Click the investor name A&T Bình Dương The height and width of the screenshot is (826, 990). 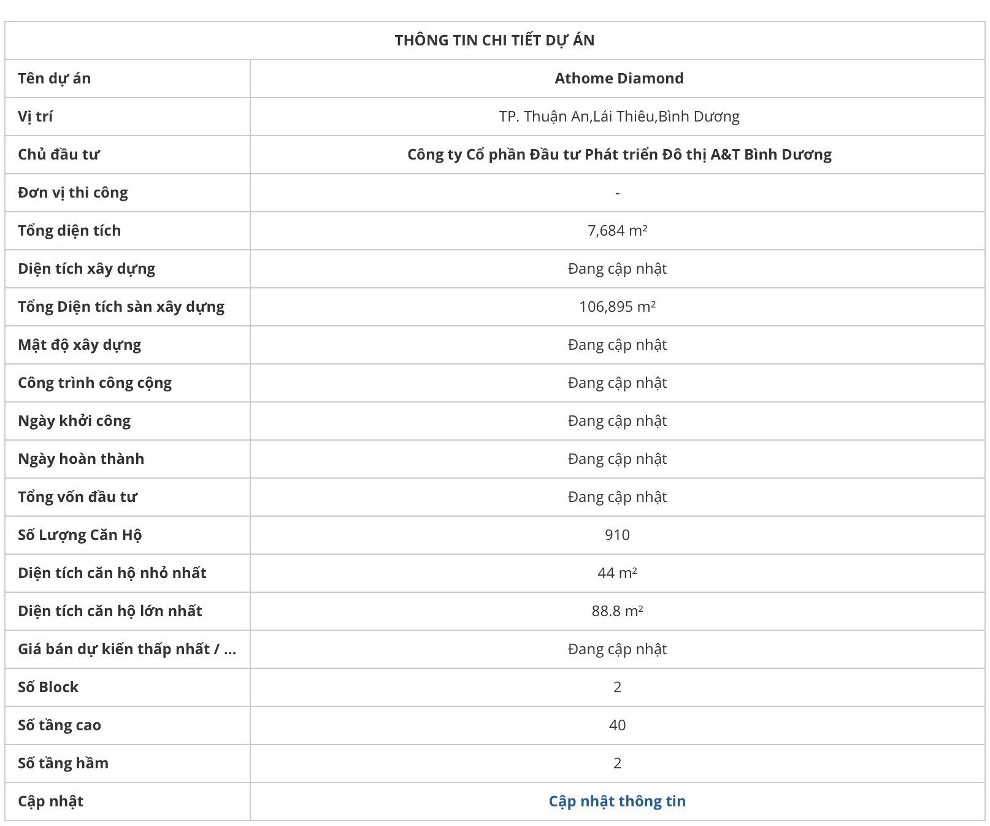click(619, 155)
